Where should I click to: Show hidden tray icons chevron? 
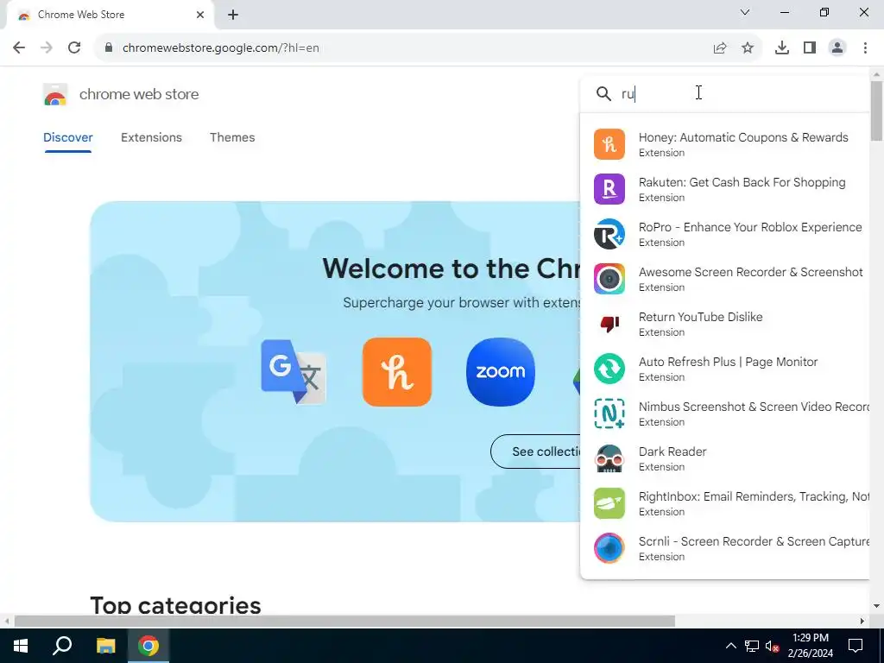click(x=730, y=646)
